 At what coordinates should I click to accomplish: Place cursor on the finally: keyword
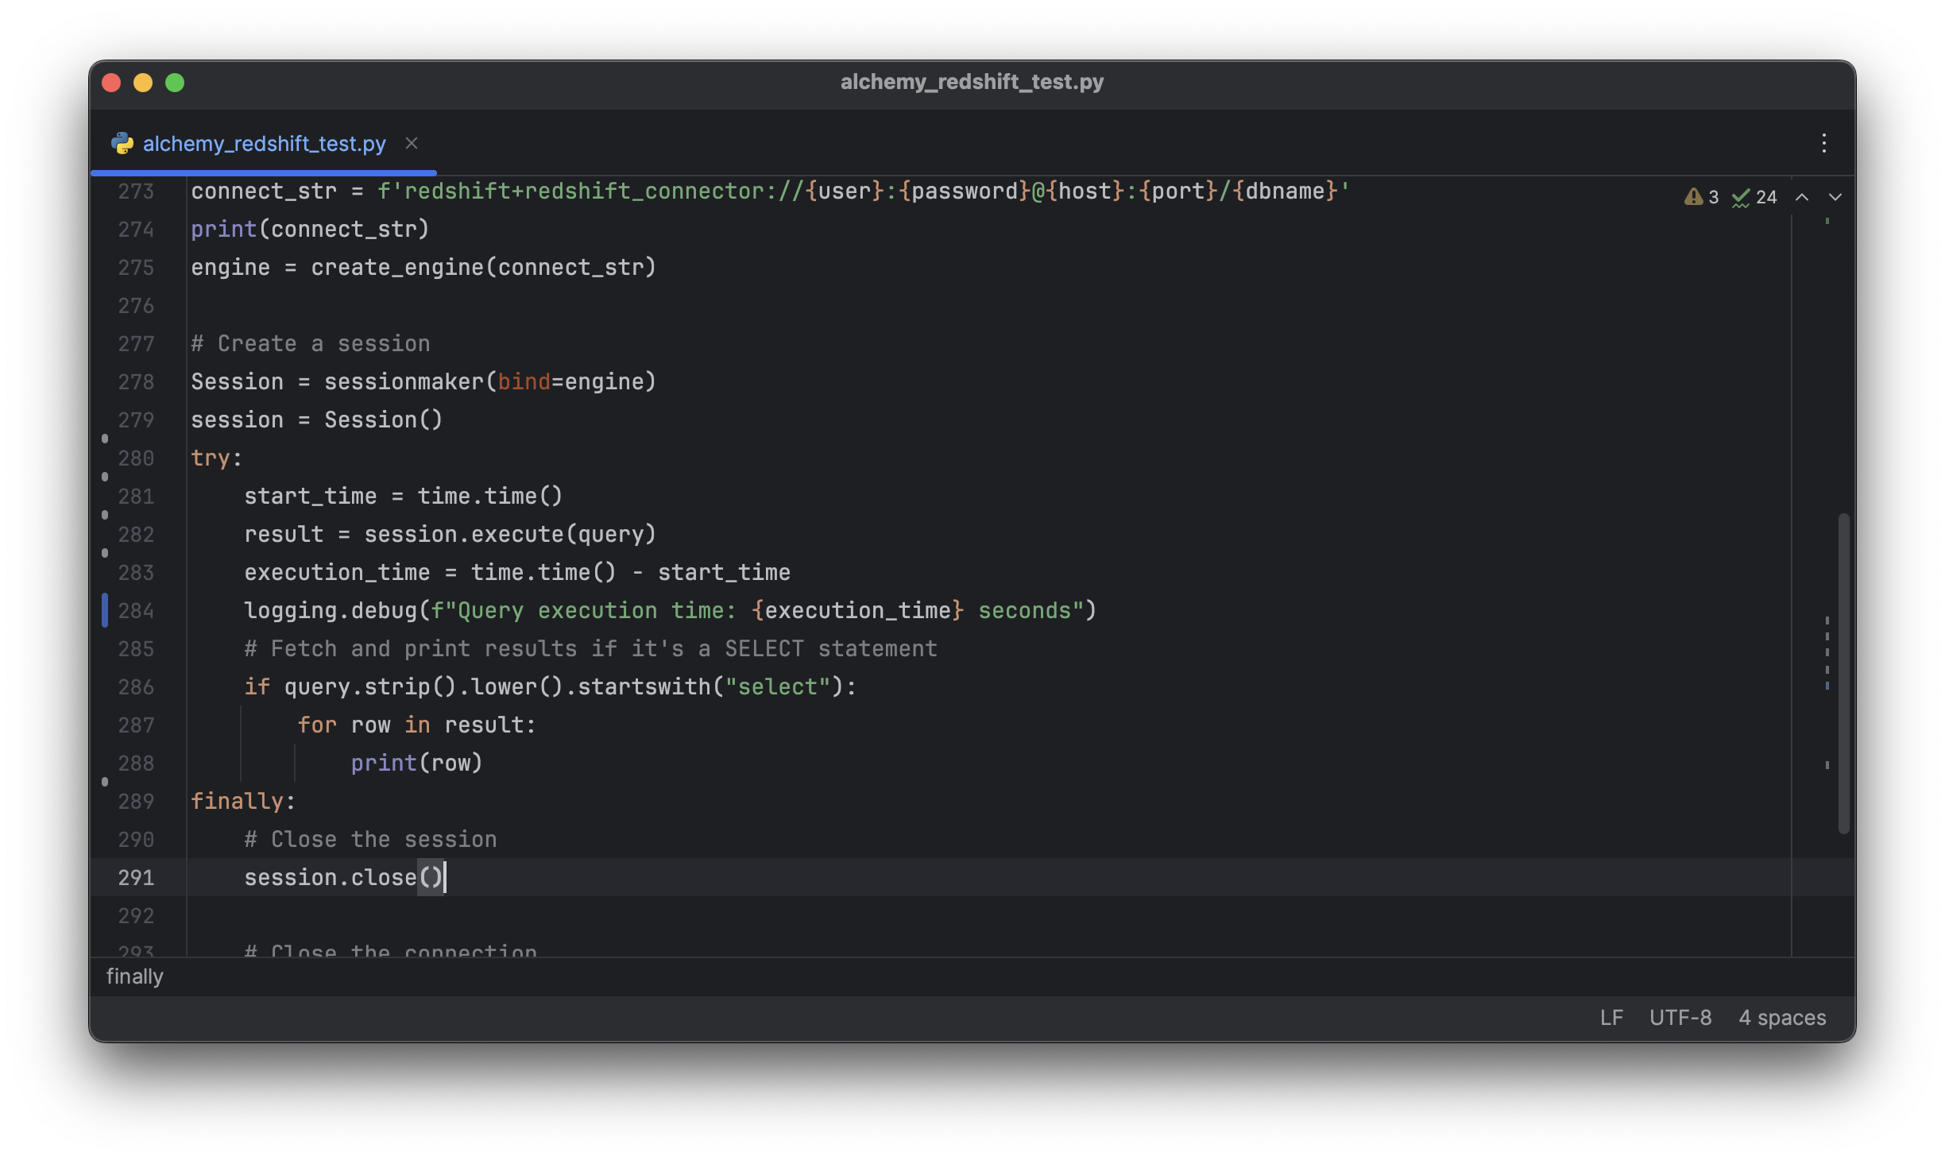pyautogui.click(x=243, y=802)
